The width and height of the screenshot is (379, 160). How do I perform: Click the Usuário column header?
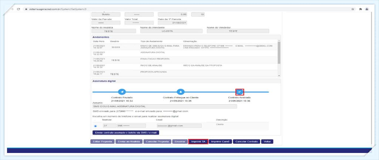[x=115, y=41]
